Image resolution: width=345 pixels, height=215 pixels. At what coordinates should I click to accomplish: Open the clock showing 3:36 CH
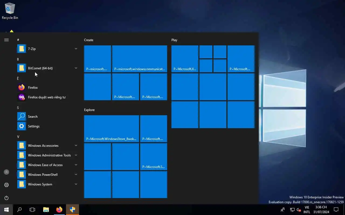[321, 210]
